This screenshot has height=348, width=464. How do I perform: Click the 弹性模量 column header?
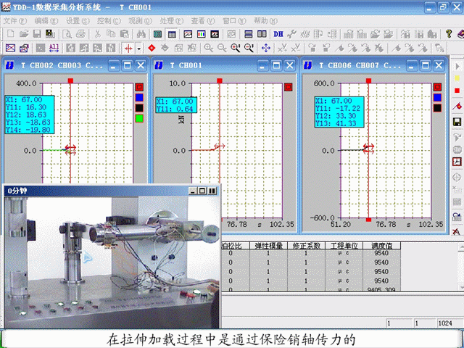[270, 246]
